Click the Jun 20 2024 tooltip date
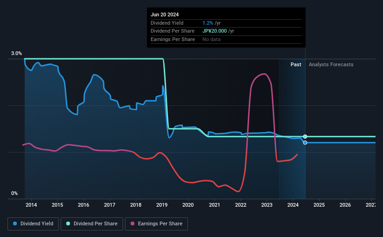 (x=165, y=14)
